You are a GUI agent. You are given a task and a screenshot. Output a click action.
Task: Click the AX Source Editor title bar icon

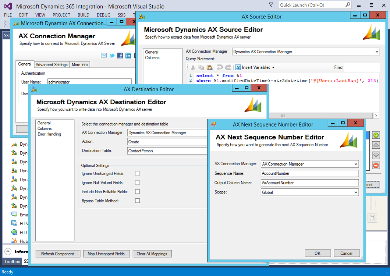(x=142, y=17)
